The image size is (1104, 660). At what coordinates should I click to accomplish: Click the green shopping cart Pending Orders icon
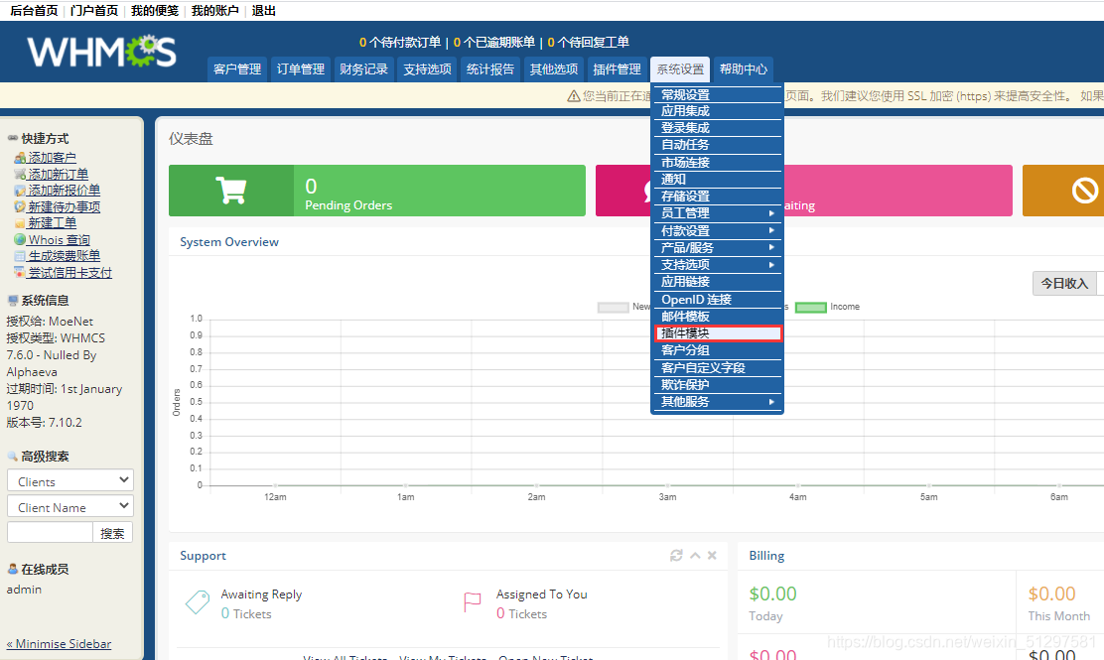[x=231, y=189]
